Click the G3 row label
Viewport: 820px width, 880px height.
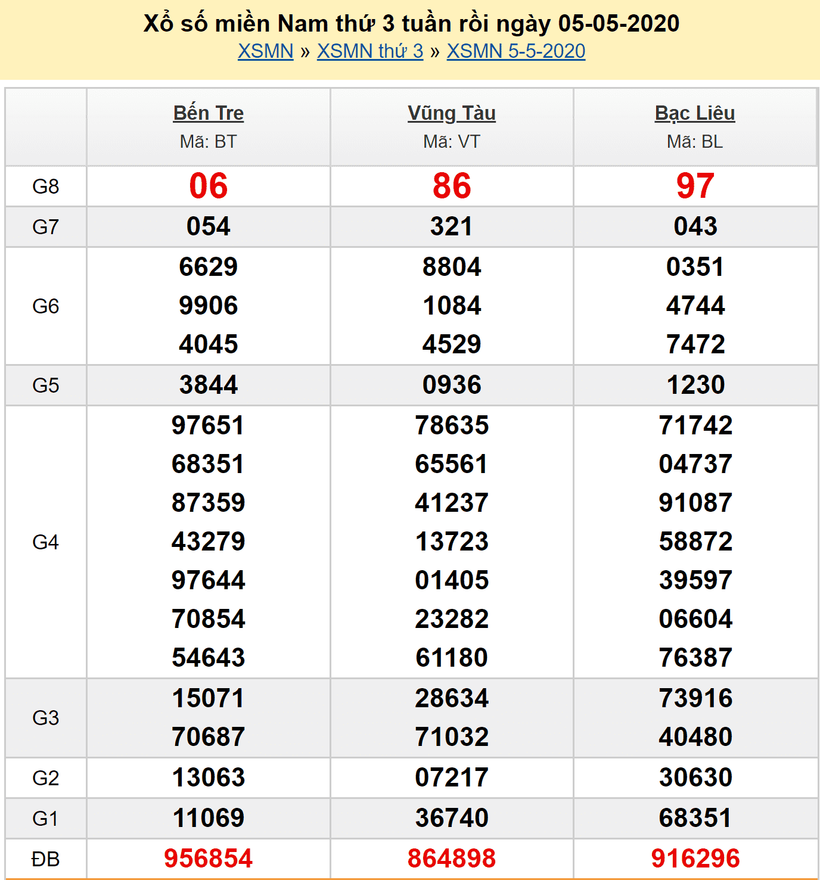(46, 718)
